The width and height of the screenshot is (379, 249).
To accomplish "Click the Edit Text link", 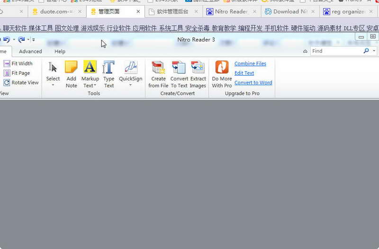I will pyautogui.click(x=244, y=73).
